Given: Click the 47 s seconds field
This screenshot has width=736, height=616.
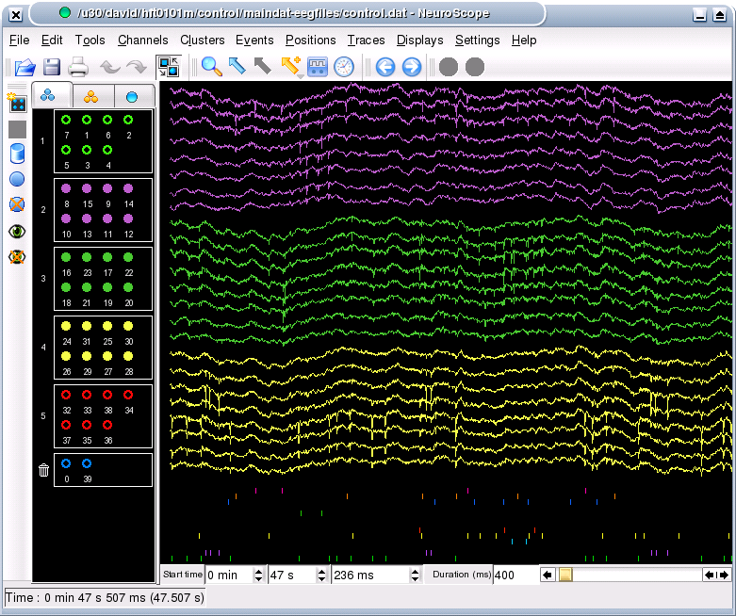Looking at the screenshot, I should click(x=292, y=575).
